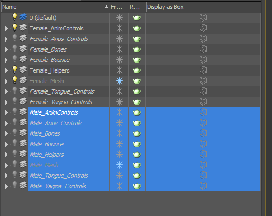Toggle Display as Box for Female_AnimControls

pyautogui.click(x=203, y=28)
